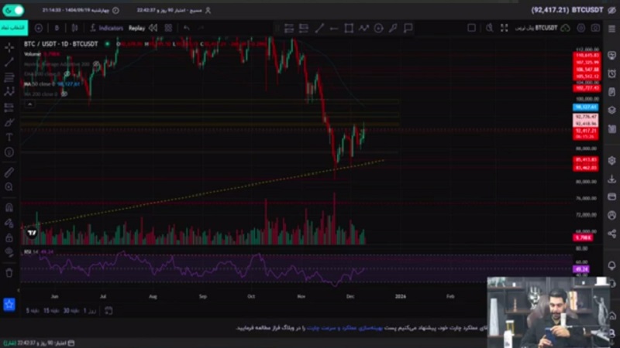Toggle the green switch at top left
The image size is (620, 348).
(x=13, y=10)
